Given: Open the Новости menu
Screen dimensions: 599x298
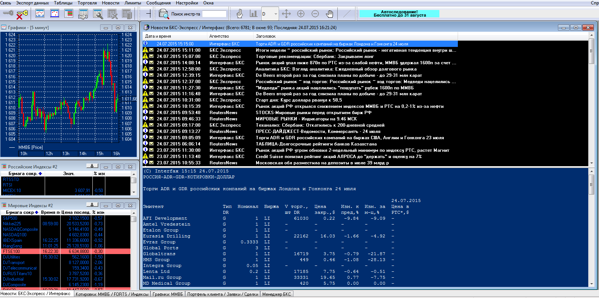Looking at the screenshot, I should coord(110,3).
